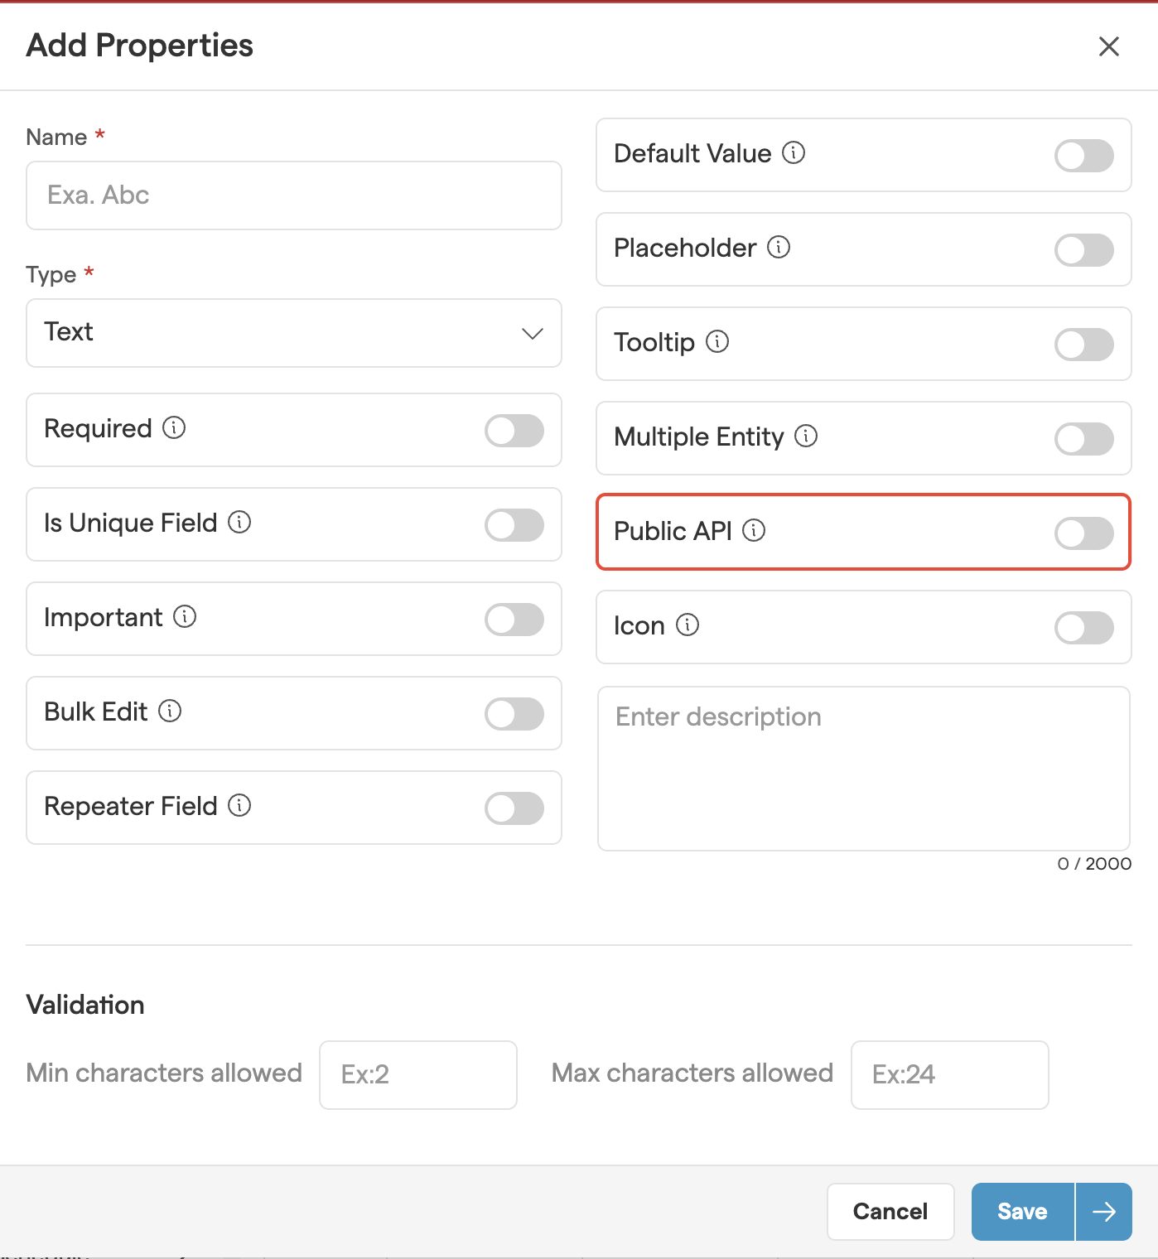This screenshot has height=1259, width=1158.
Task: Click the arrow next to Save button
Action: coord(1104,1212)
